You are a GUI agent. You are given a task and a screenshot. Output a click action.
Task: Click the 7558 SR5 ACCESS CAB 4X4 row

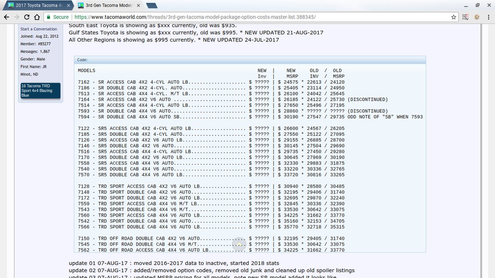pos(211,163)
